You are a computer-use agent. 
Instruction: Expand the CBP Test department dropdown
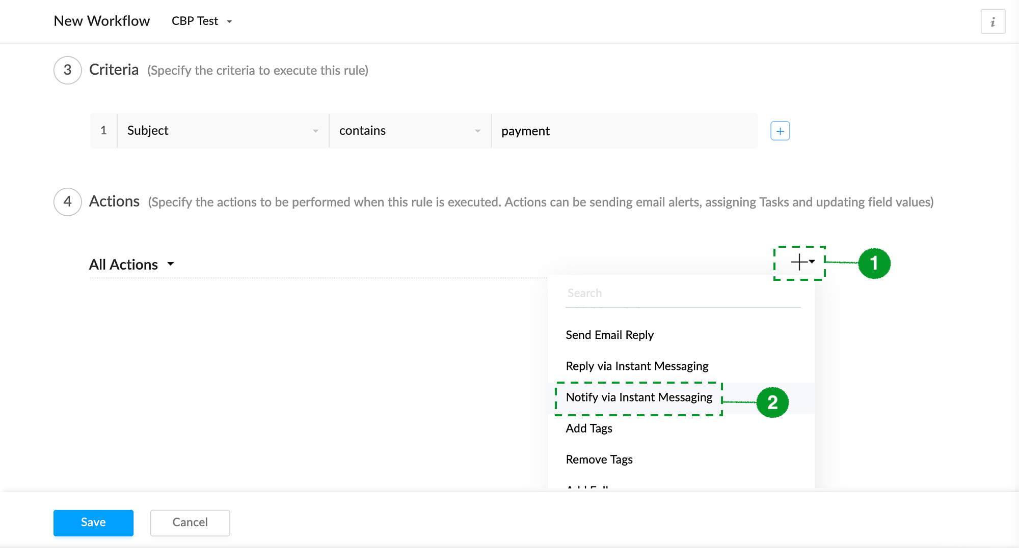[x=202, y=21]
